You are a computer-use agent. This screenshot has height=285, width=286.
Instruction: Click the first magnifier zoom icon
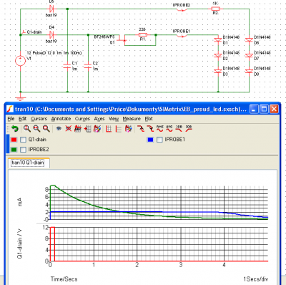click(27, 129)
